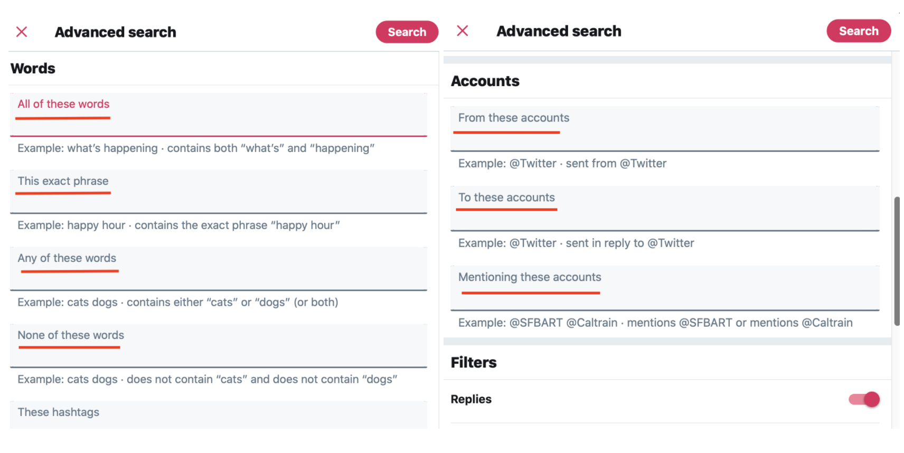The image size is (904, 453).
Task: Click the Replies filter label
Action: click(471, 400)
